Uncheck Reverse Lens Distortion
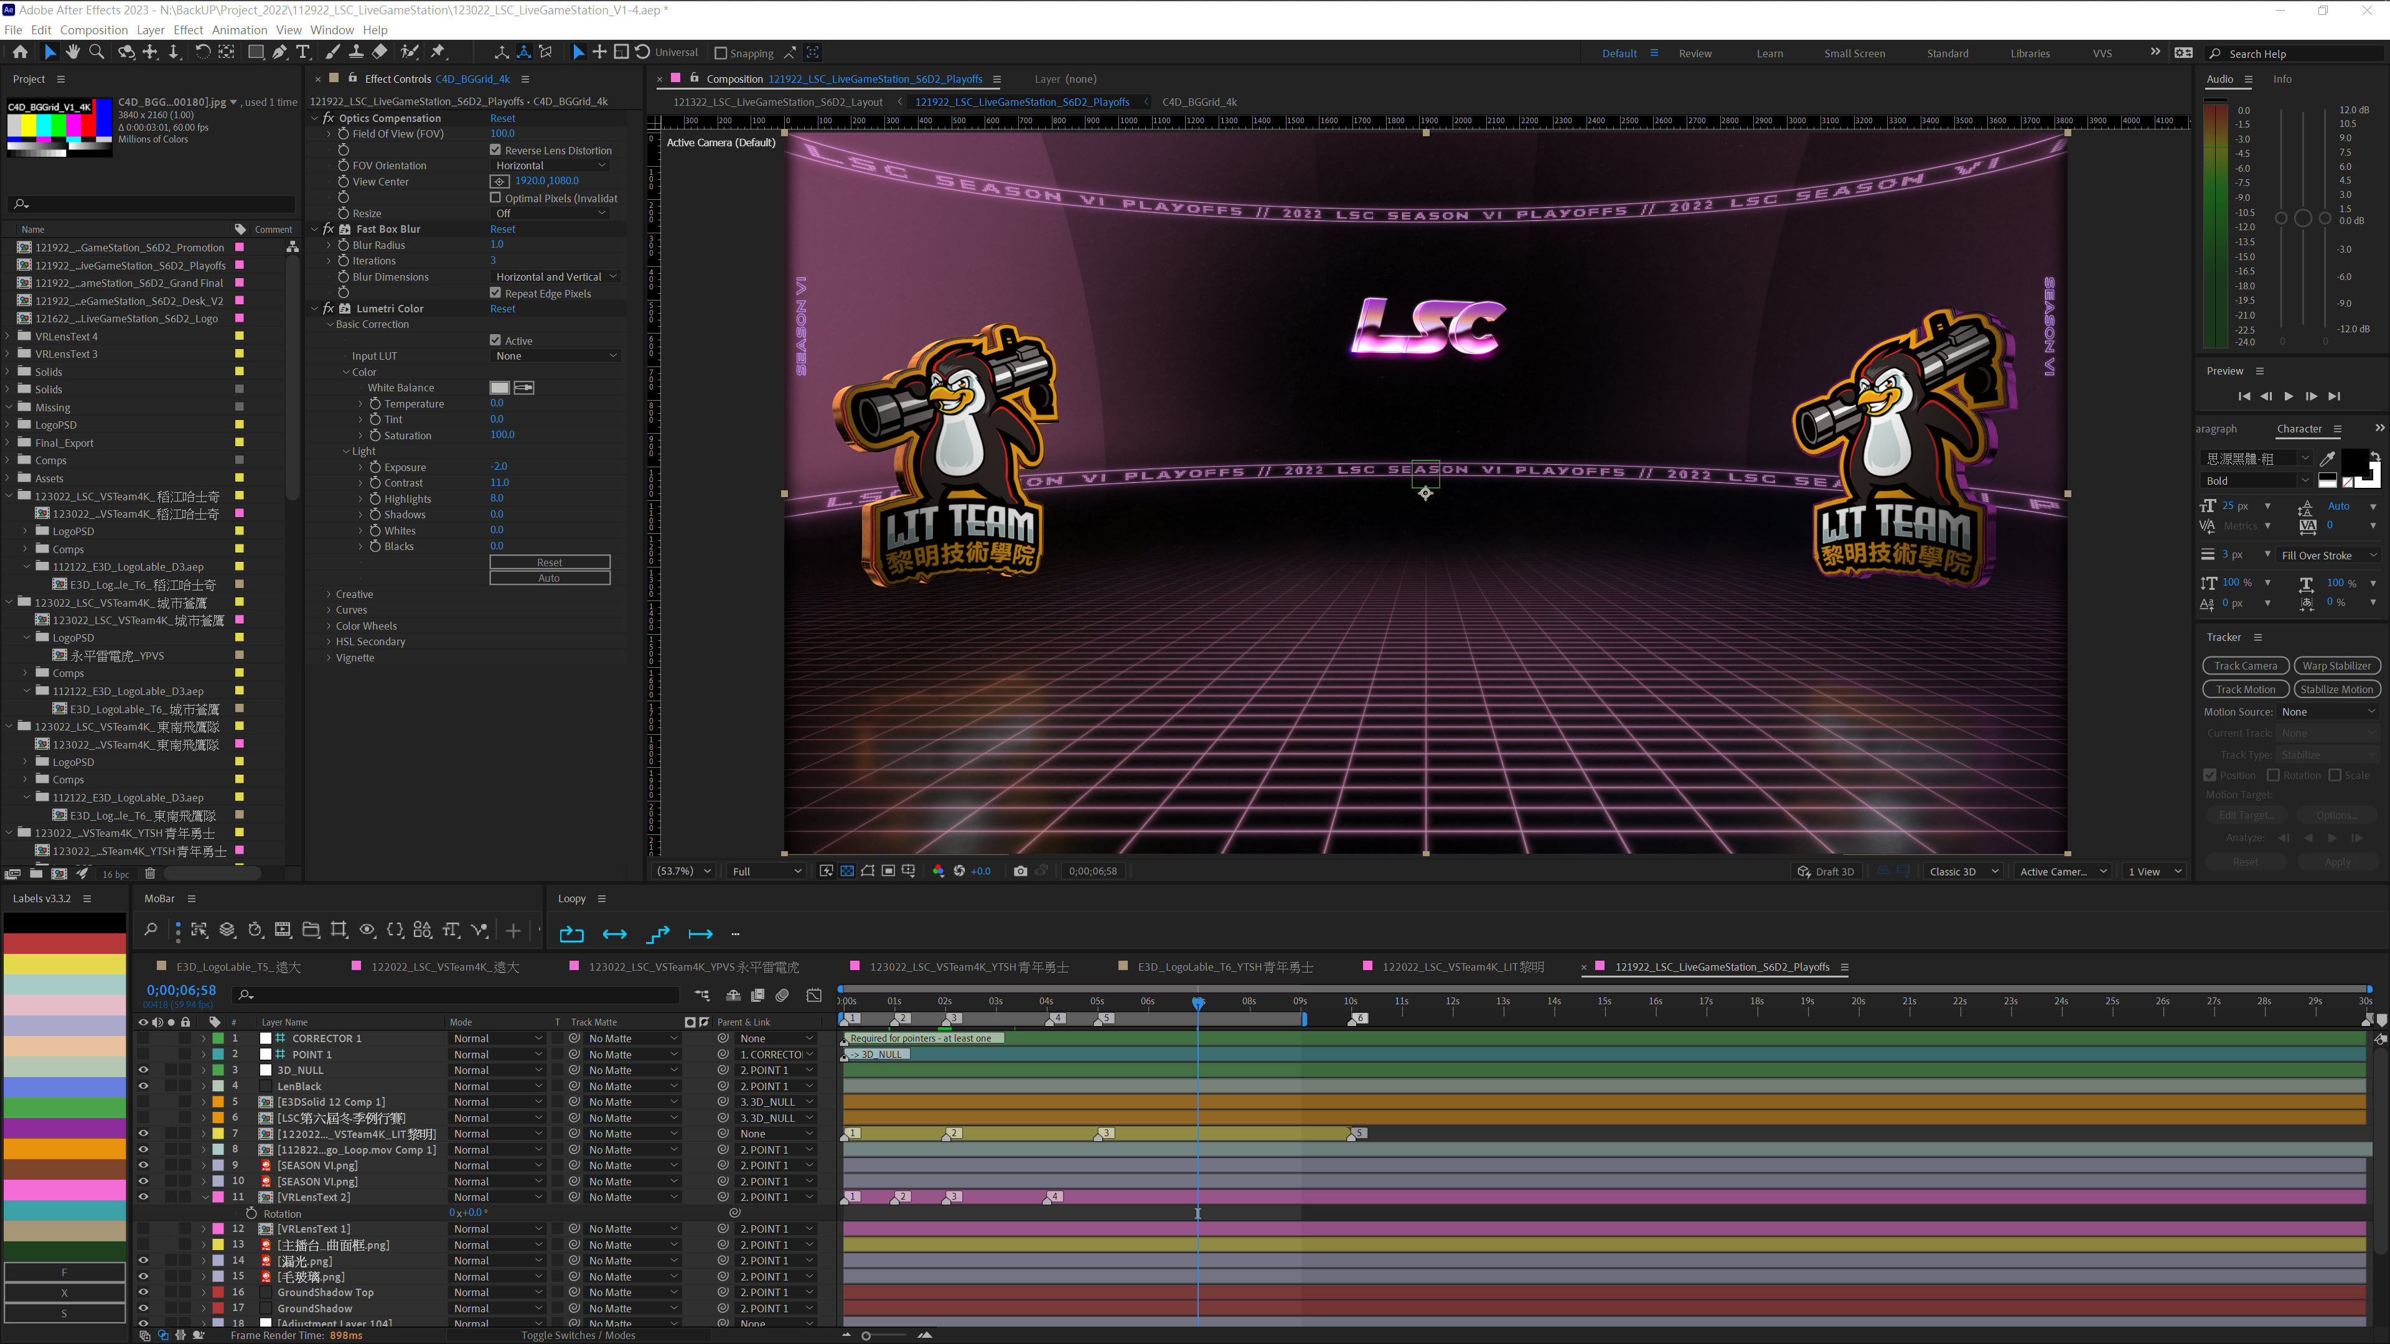 click(x=495, y=149)
